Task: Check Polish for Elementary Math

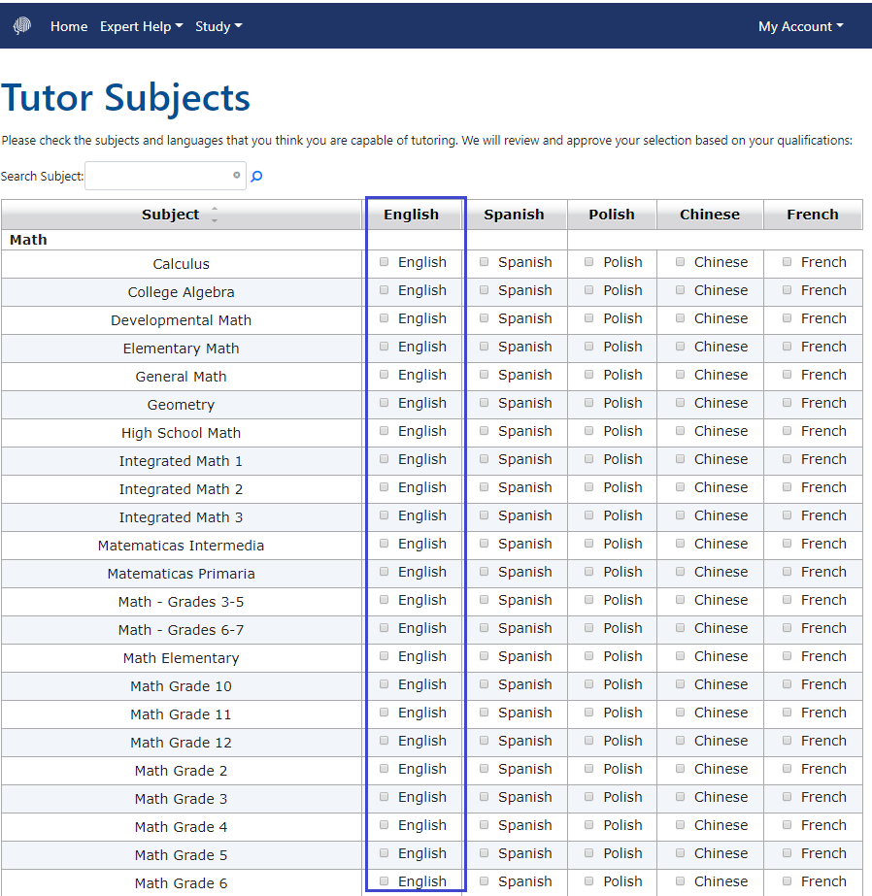Action: [589, 347]
